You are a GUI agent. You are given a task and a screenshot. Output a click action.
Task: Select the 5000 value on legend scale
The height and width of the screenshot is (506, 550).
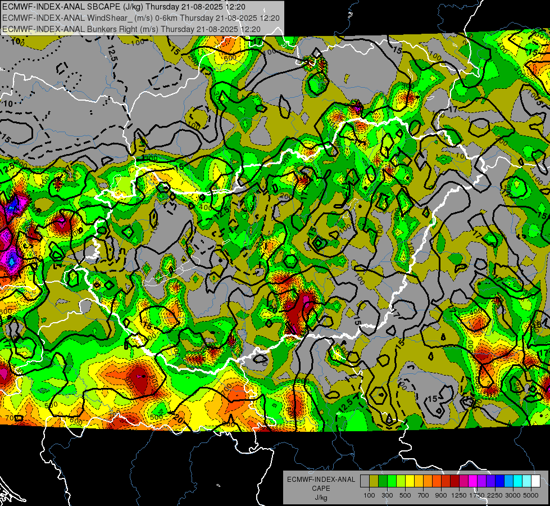tap(531, 495)
